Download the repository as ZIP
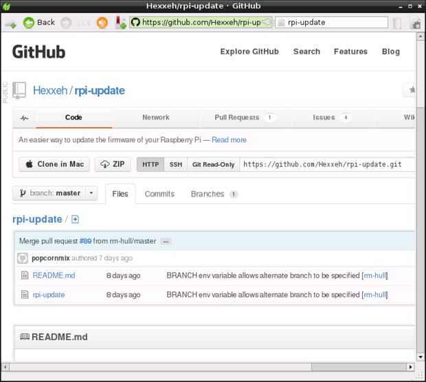 pos(113,164)
